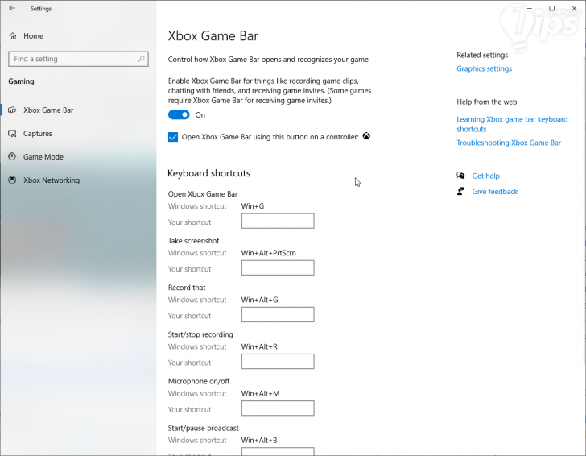Click the Get help link
The width and height of the screenshot is (586, 456).
point(485,176)
